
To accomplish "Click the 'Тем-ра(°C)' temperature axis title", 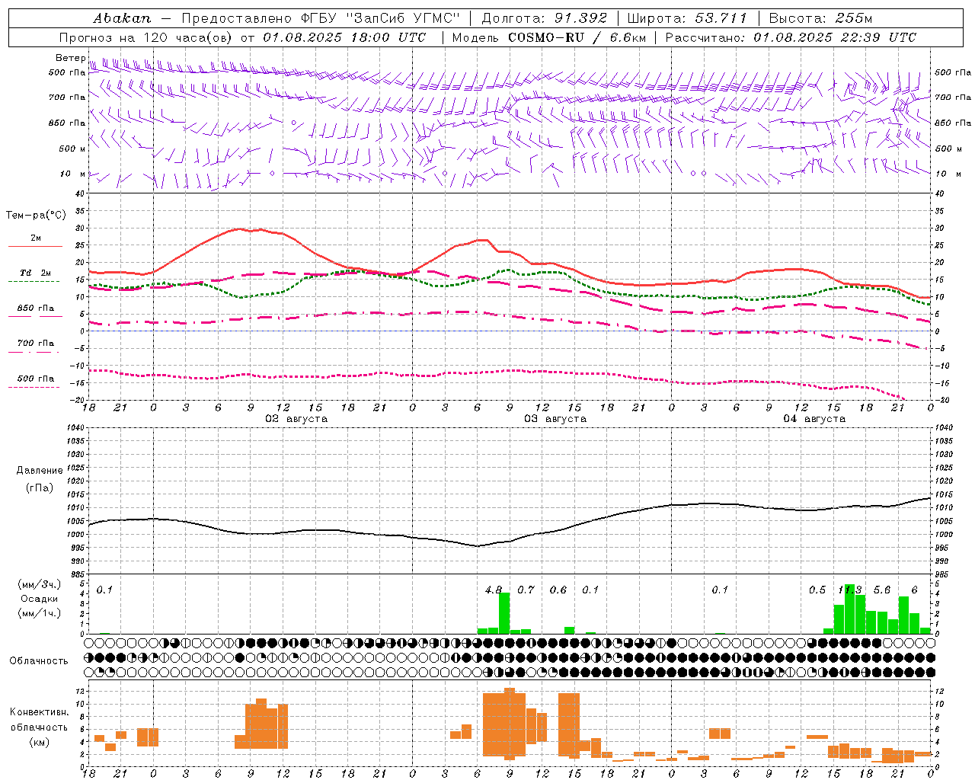I will (x=36, y=216).
